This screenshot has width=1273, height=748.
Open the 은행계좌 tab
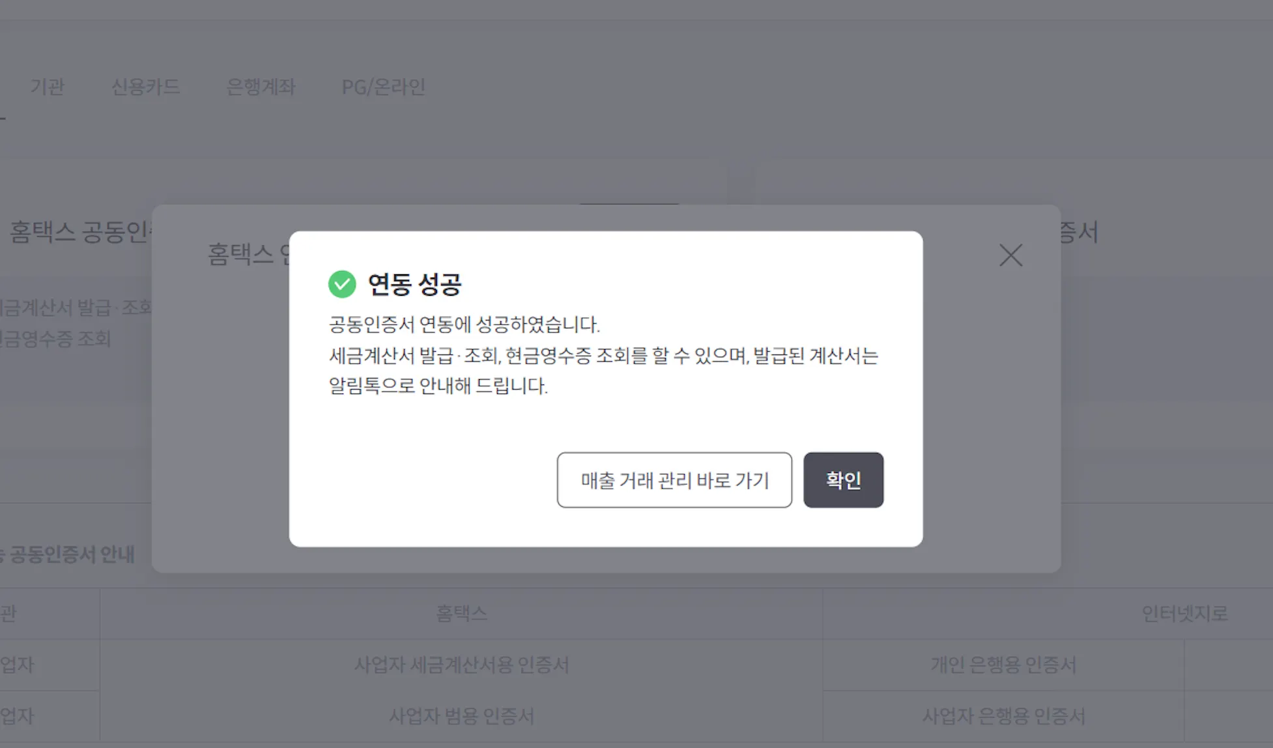(261, 87)
